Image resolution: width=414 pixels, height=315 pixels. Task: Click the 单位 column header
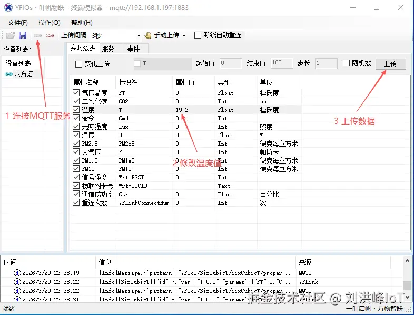click(279, 82)
